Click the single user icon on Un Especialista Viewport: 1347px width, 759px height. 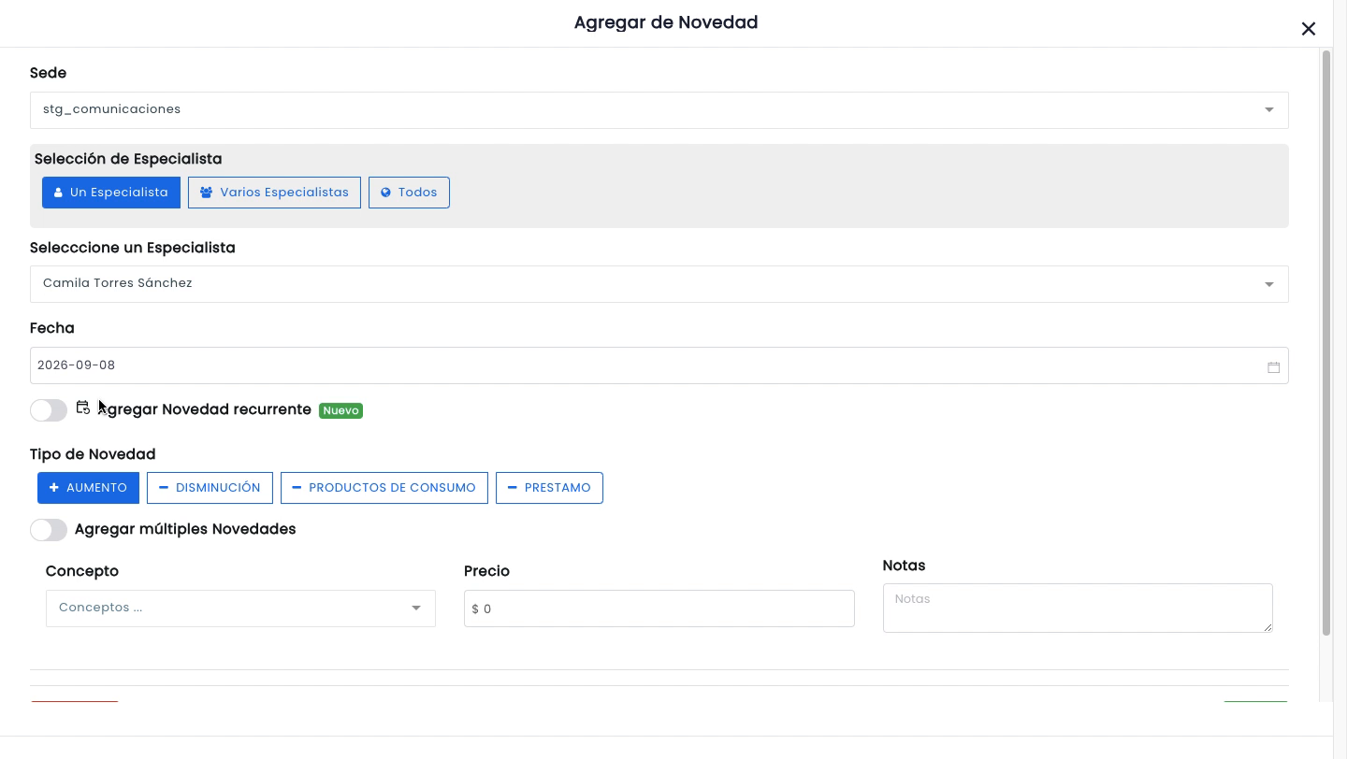58,193
